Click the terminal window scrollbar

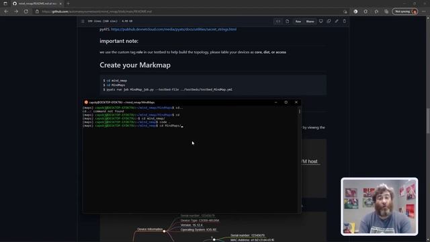pos(300,111)
